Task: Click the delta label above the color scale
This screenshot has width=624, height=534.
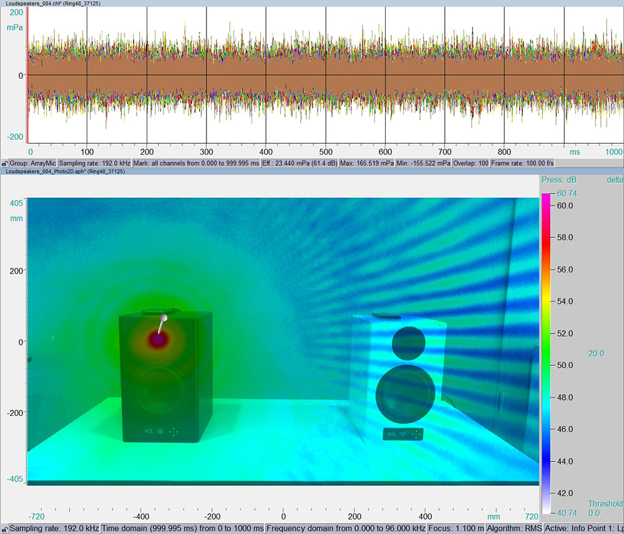Action: point(615,180)
